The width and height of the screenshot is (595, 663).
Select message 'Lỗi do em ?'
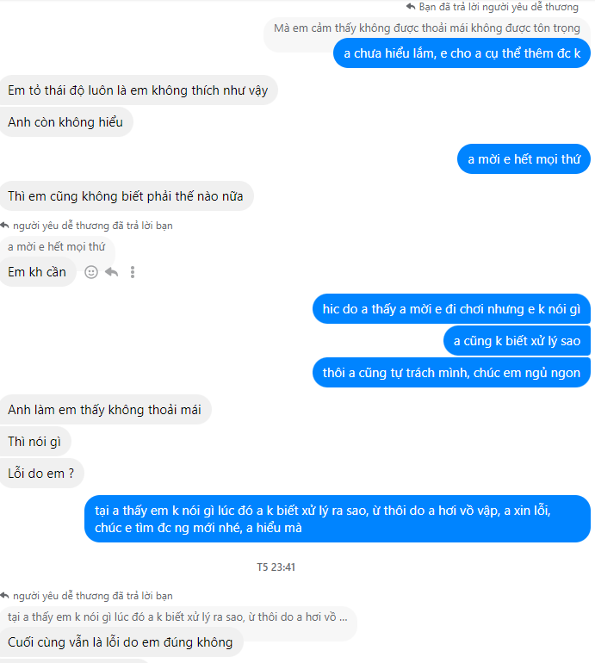click(x=41, y=474)
